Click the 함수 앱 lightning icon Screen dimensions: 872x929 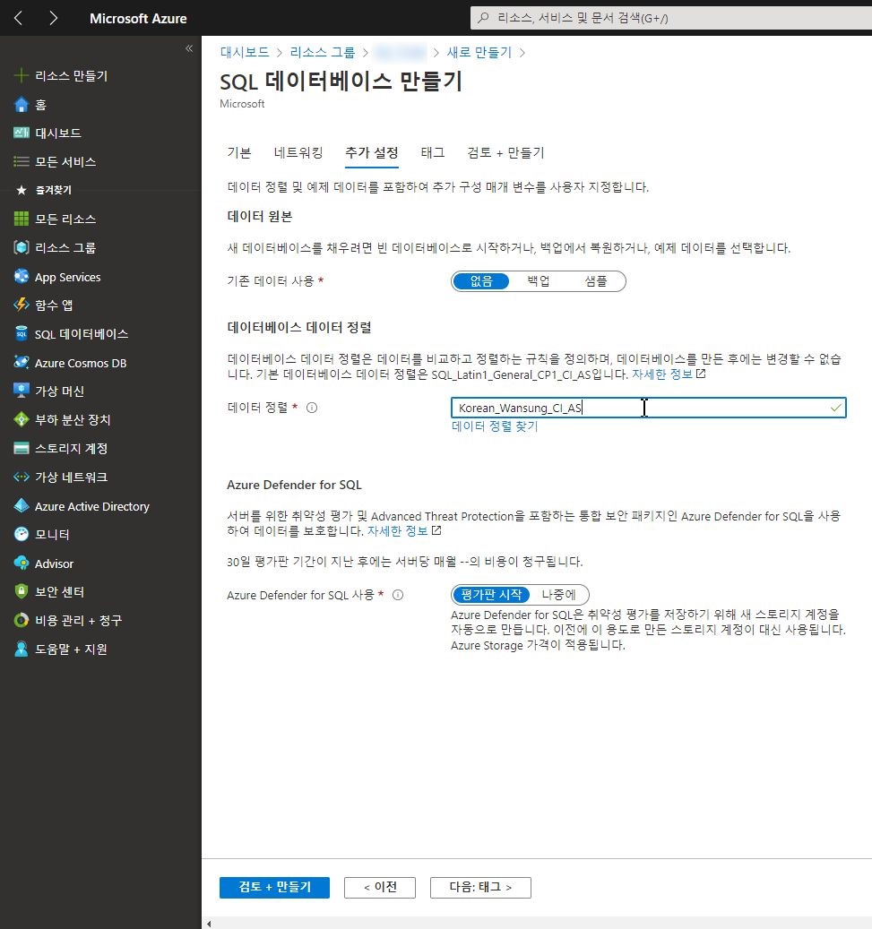tap(22, 305)
